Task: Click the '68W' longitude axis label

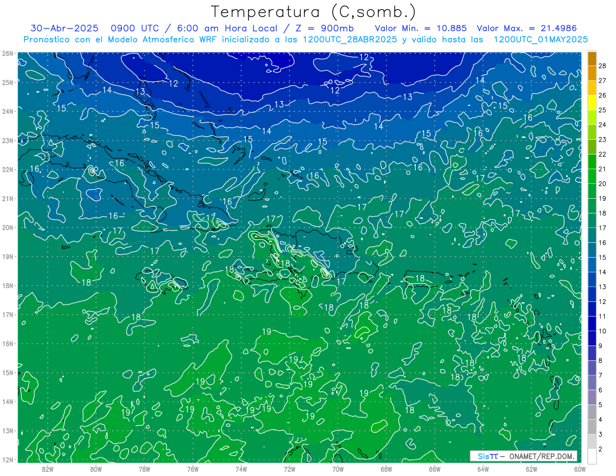Action: coord(386,469)
